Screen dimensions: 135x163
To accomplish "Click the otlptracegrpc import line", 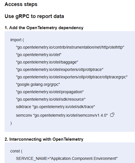I will pos(72,77).
